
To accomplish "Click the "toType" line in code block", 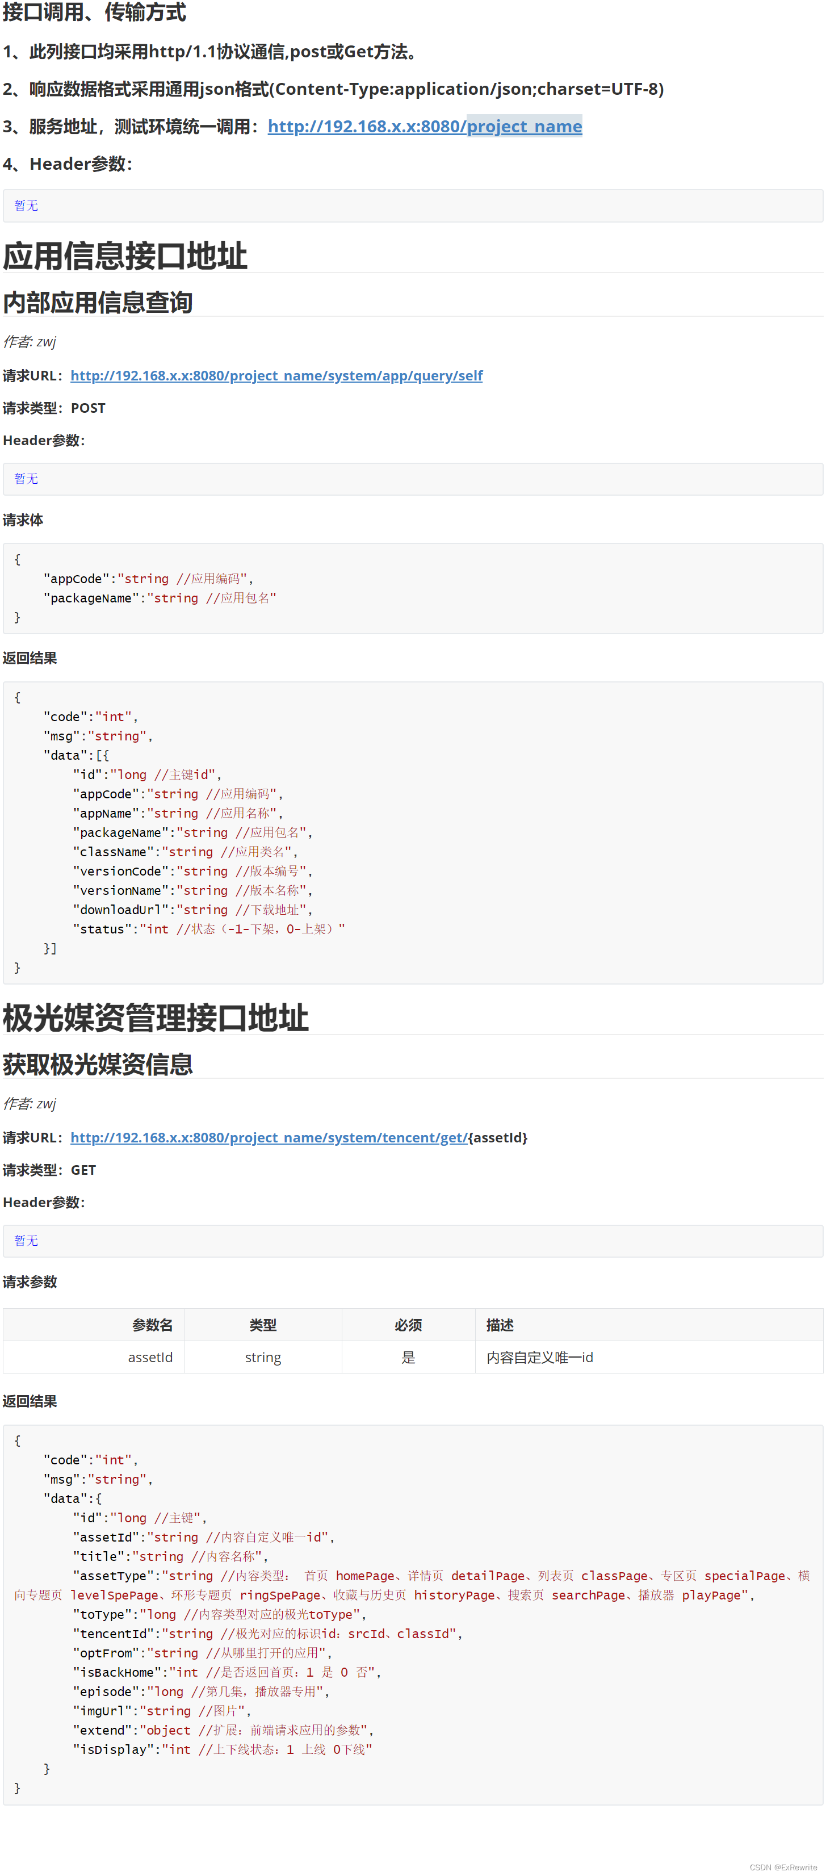I will [x=220, y=1615].
